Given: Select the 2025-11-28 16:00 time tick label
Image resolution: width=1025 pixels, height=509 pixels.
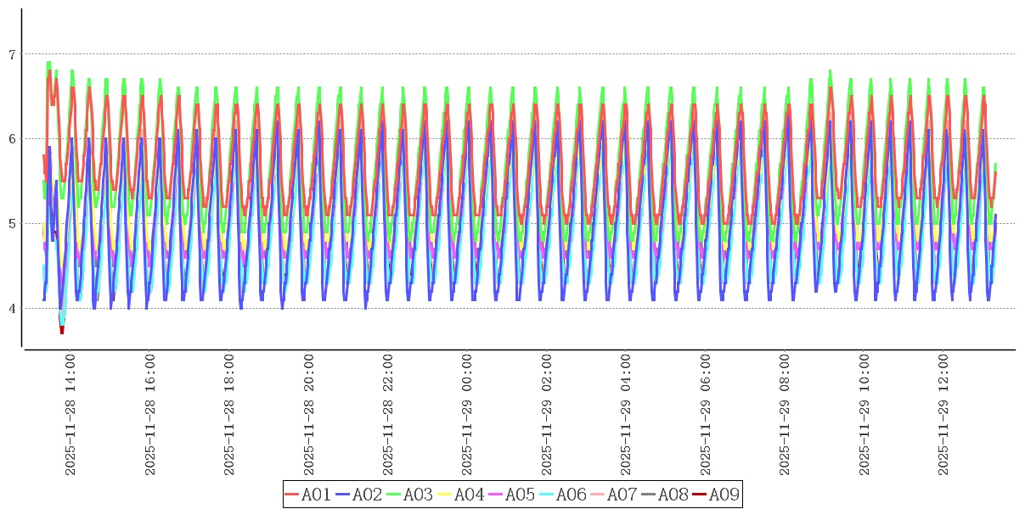Looking at the screenshot, I should 149,415.
